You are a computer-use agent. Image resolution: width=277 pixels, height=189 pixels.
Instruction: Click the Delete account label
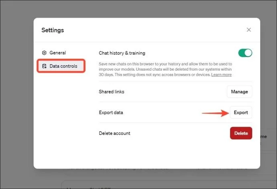114,133
